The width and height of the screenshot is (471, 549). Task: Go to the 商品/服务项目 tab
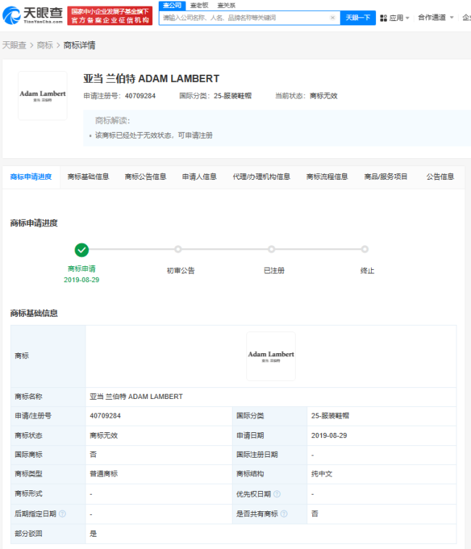tap(386, 176)
